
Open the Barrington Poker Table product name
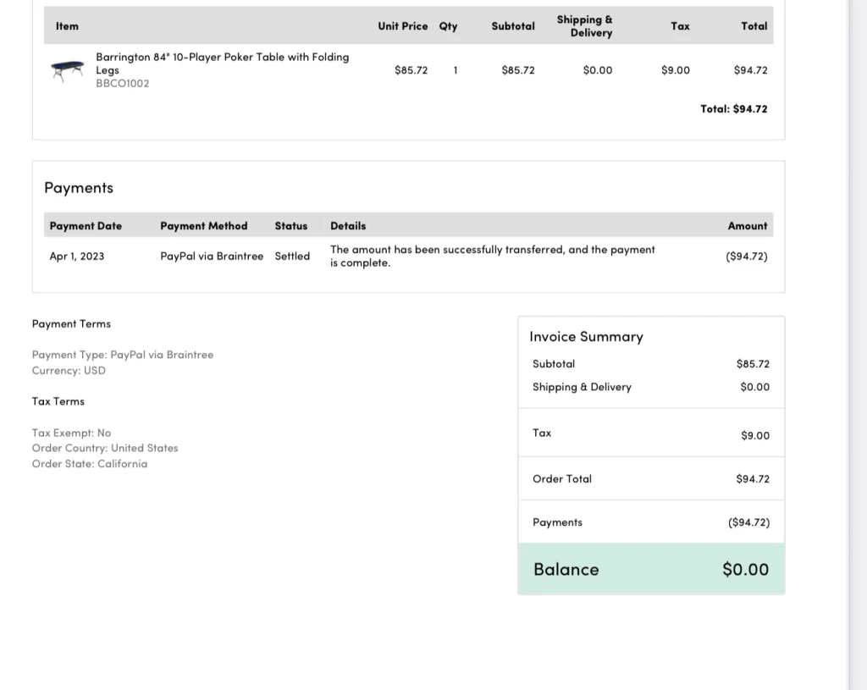[x=222, y=63]
